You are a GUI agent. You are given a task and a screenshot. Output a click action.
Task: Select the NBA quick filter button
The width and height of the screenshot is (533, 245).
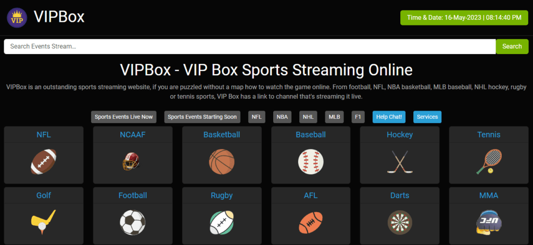point(282,117)
